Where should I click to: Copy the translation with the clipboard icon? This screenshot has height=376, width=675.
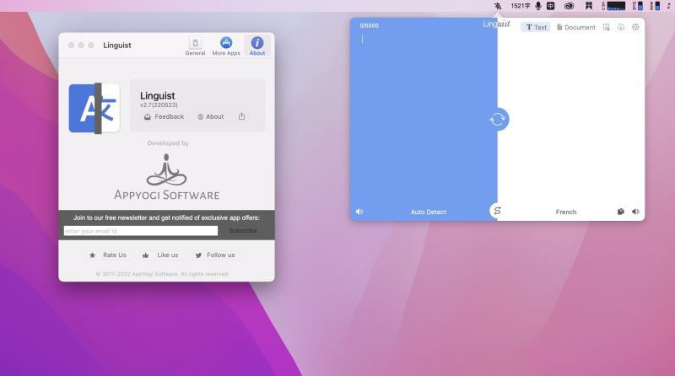(x=620, y=212)
